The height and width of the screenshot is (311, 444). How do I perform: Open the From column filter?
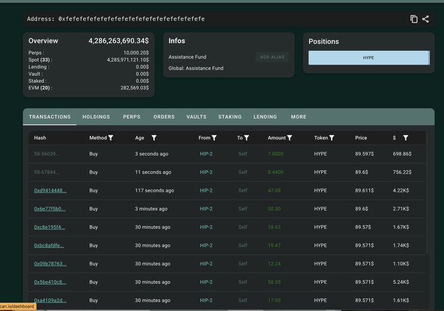[x=214, y=138]
